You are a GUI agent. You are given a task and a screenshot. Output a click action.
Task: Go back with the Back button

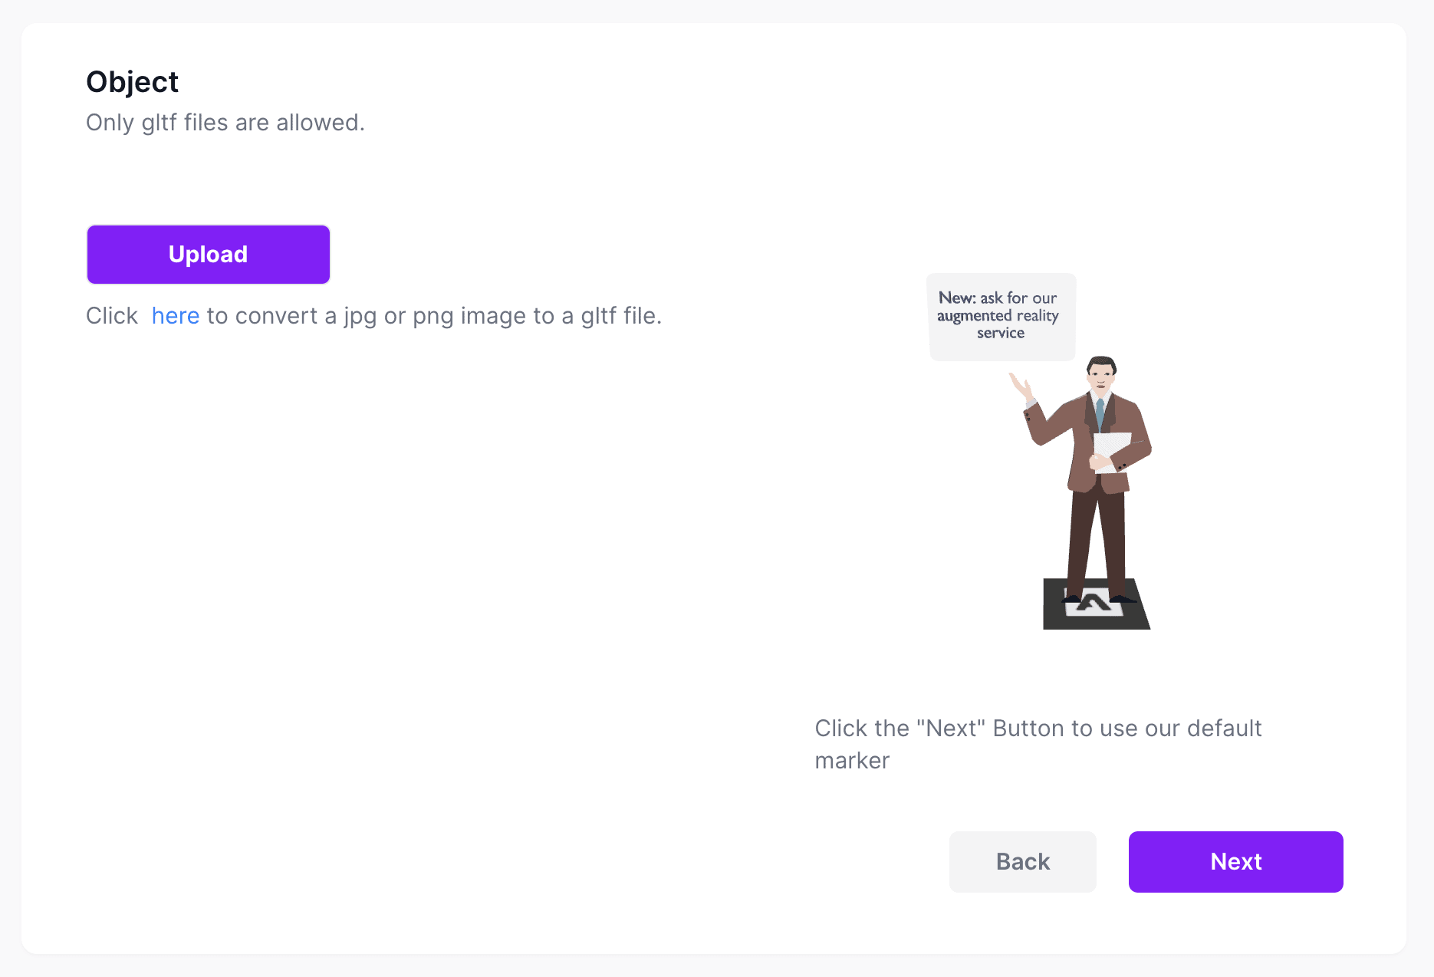(1022, 862)
